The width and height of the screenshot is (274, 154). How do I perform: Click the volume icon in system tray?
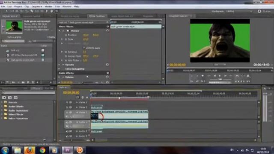tap(242, 150)
